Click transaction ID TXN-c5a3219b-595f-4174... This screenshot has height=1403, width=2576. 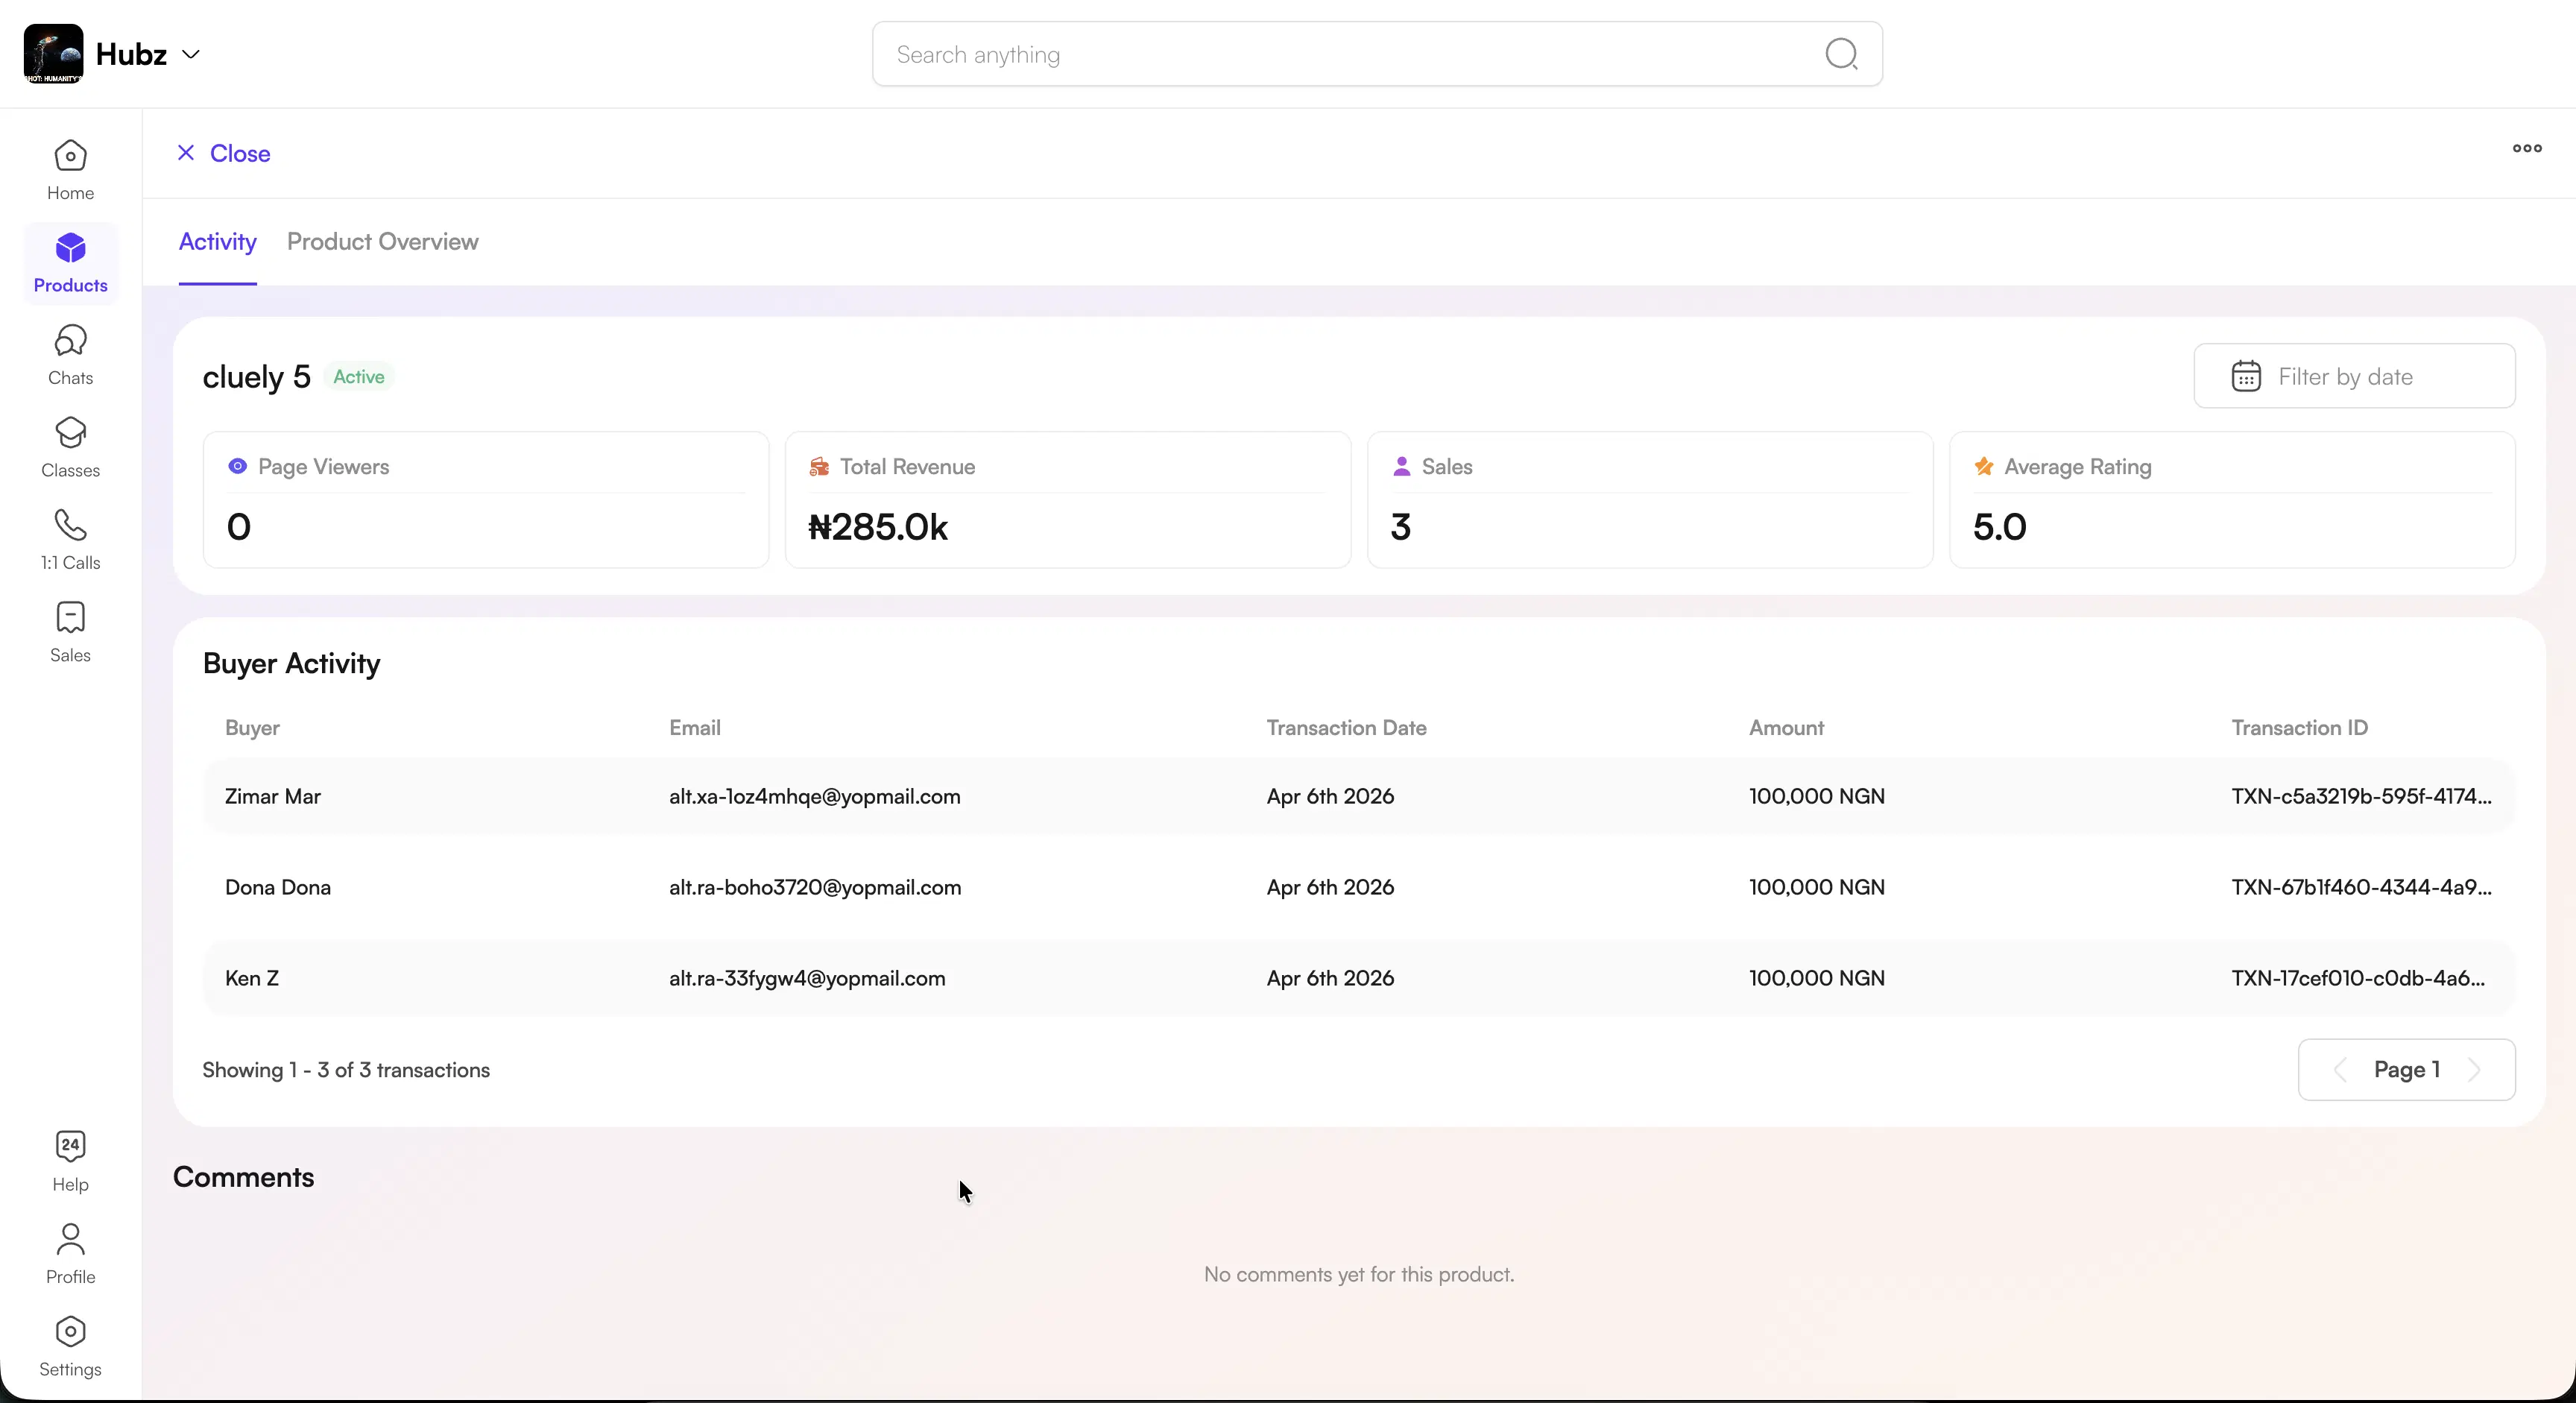2362,797
